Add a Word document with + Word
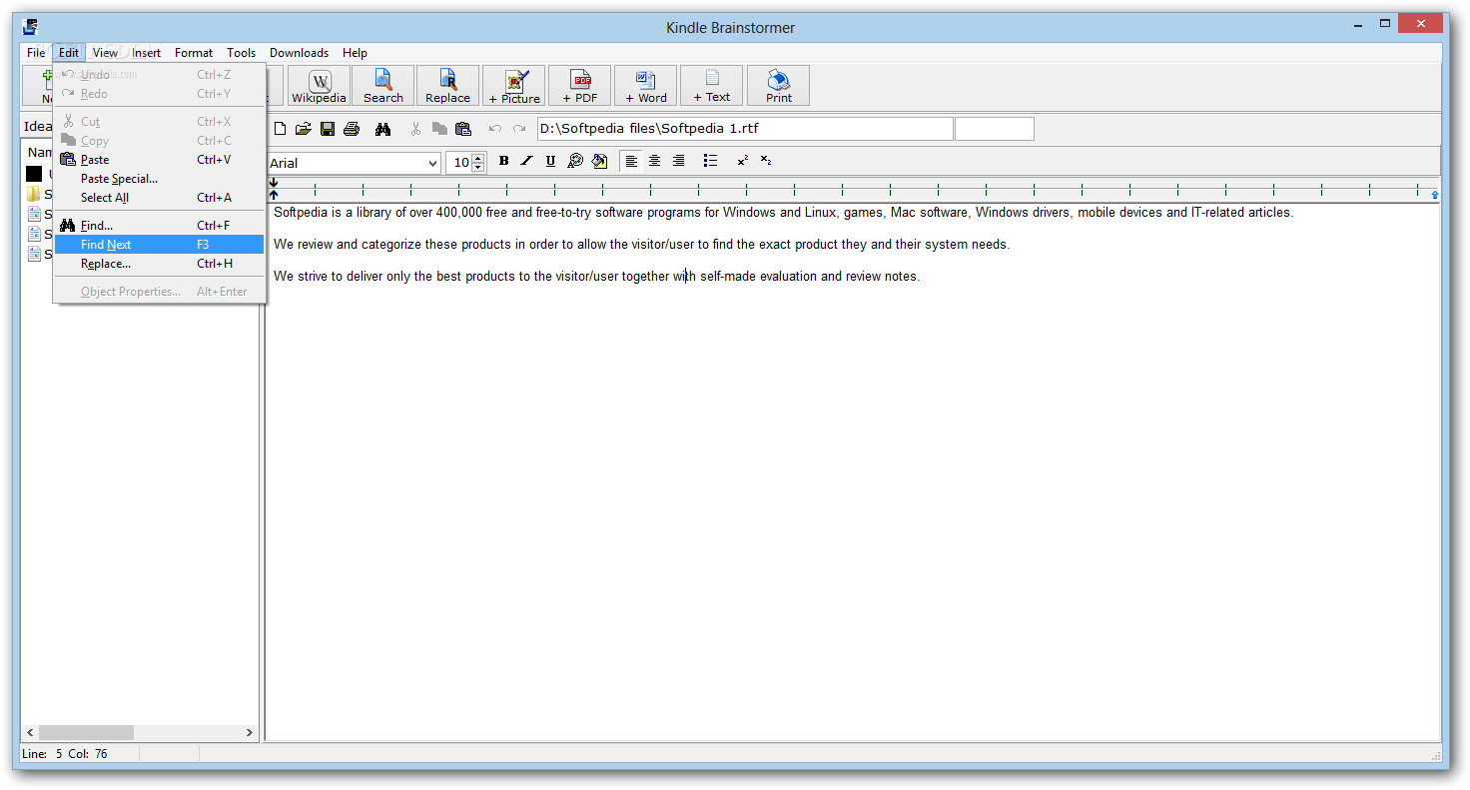Screen dimensions: 1470x790 (x=645, y=86)
